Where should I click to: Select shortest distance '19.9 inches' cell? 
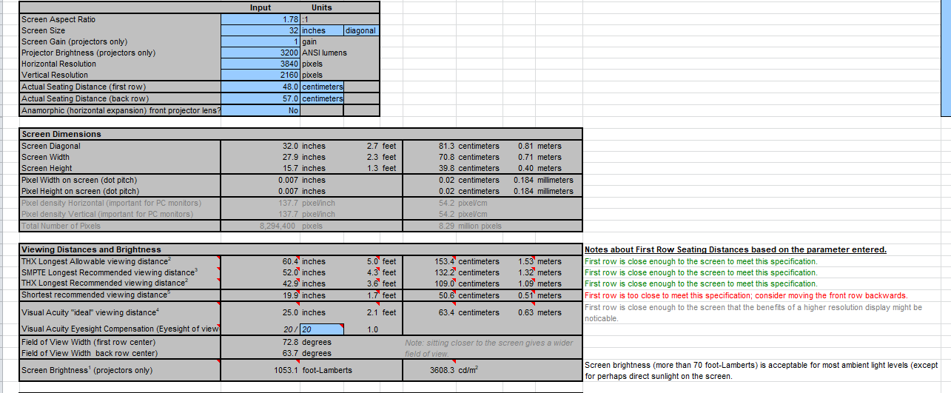[x=304, y=296]
